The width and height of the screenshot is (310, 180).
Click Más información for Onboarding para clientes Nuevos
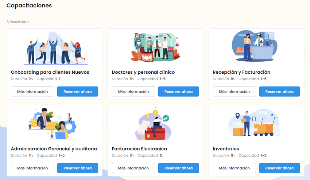pos(32,91)
